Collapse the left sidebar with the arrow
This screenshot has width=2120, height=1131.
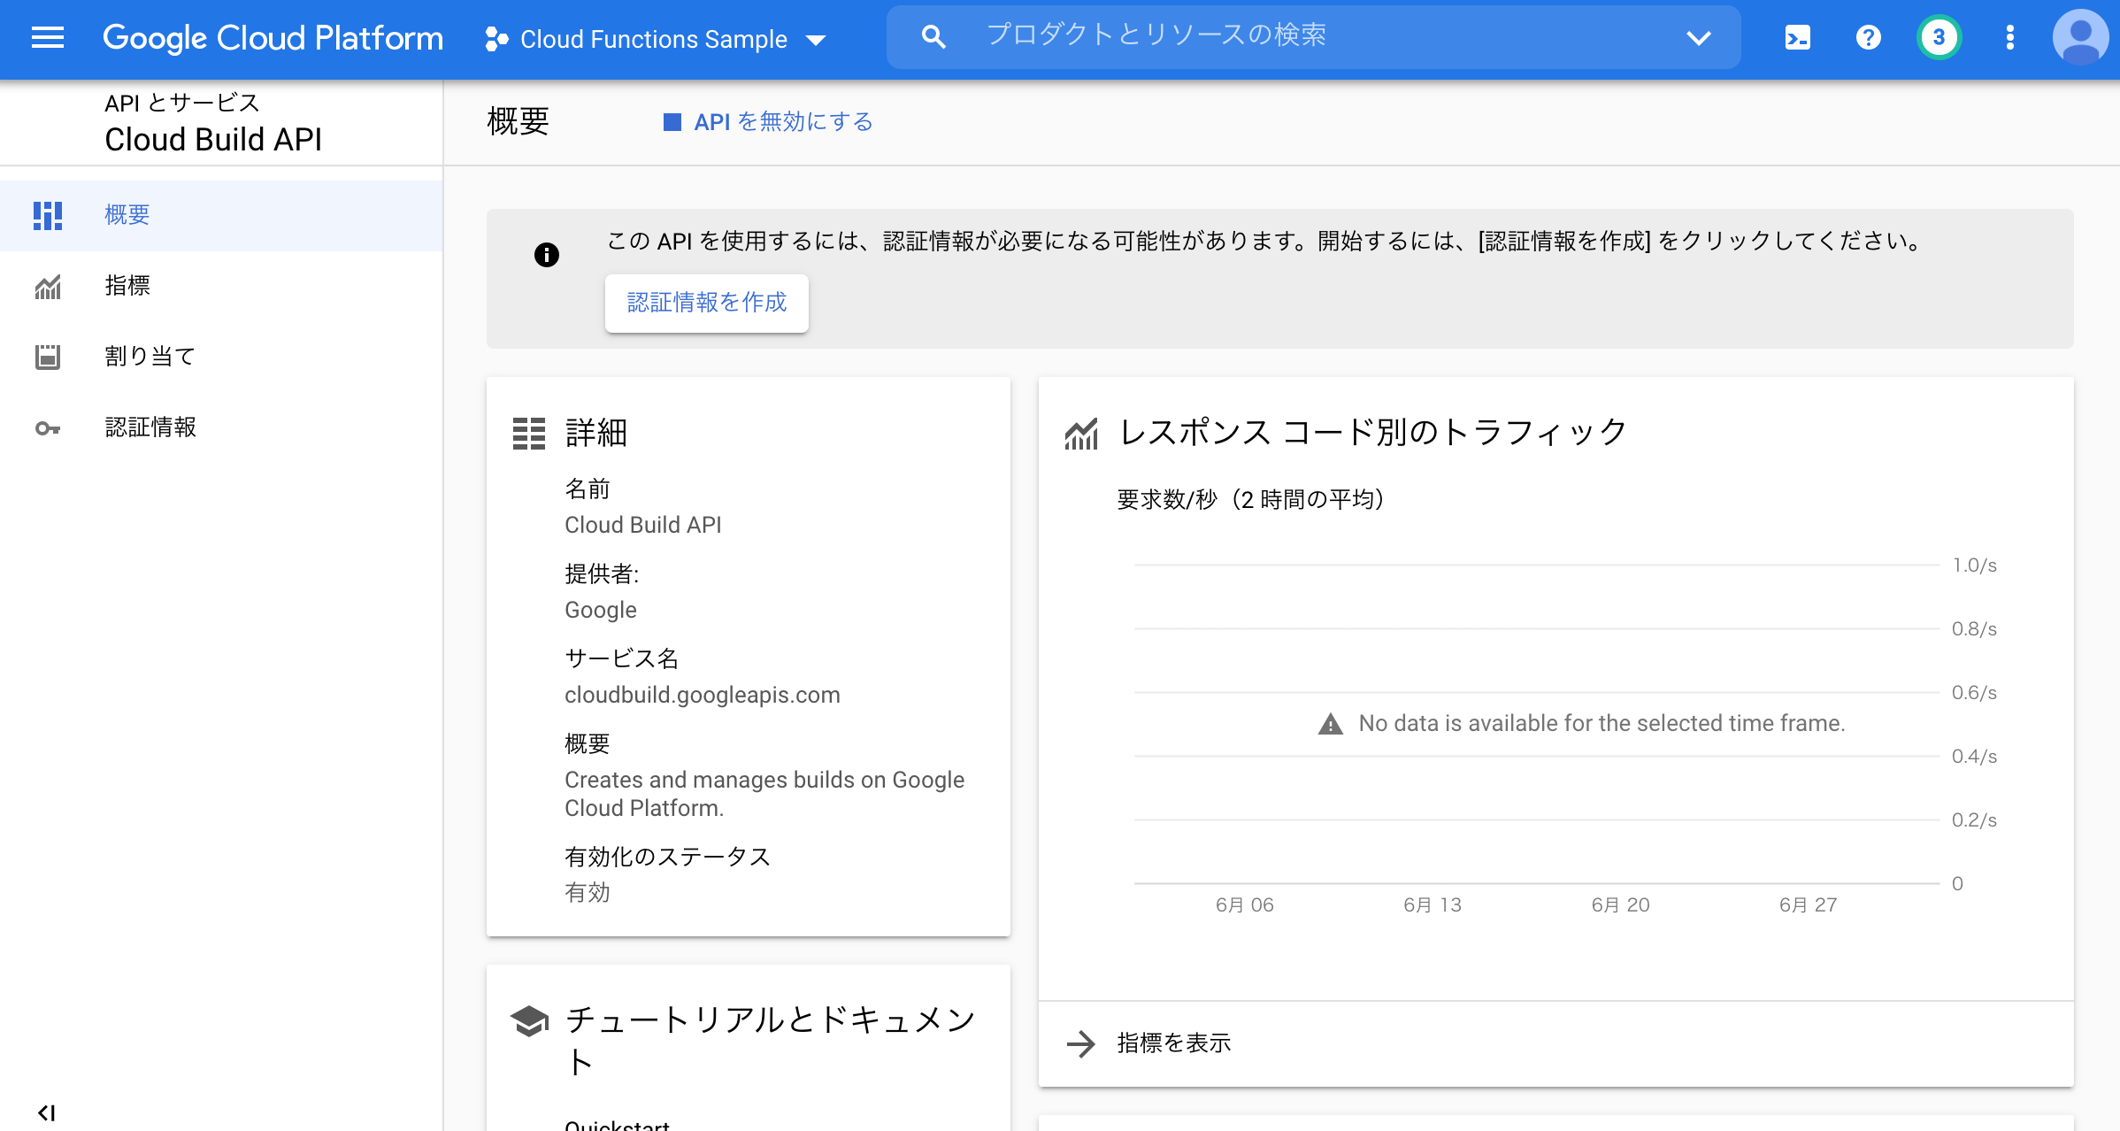pyautogui.click(x=47, y=1112)
